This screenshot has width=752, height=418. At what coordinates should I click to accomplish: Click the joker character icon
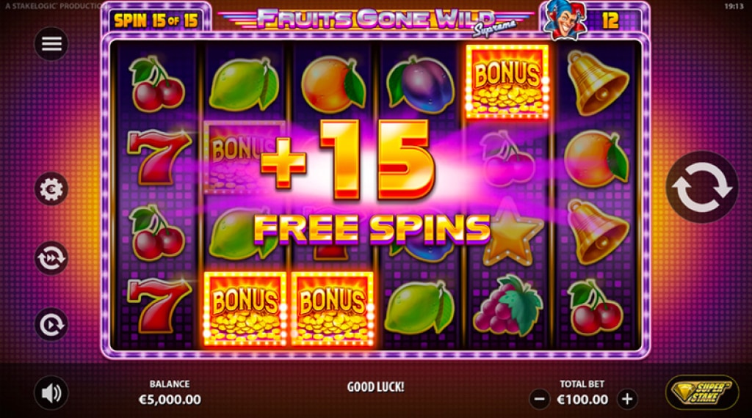tap(565, 20)
